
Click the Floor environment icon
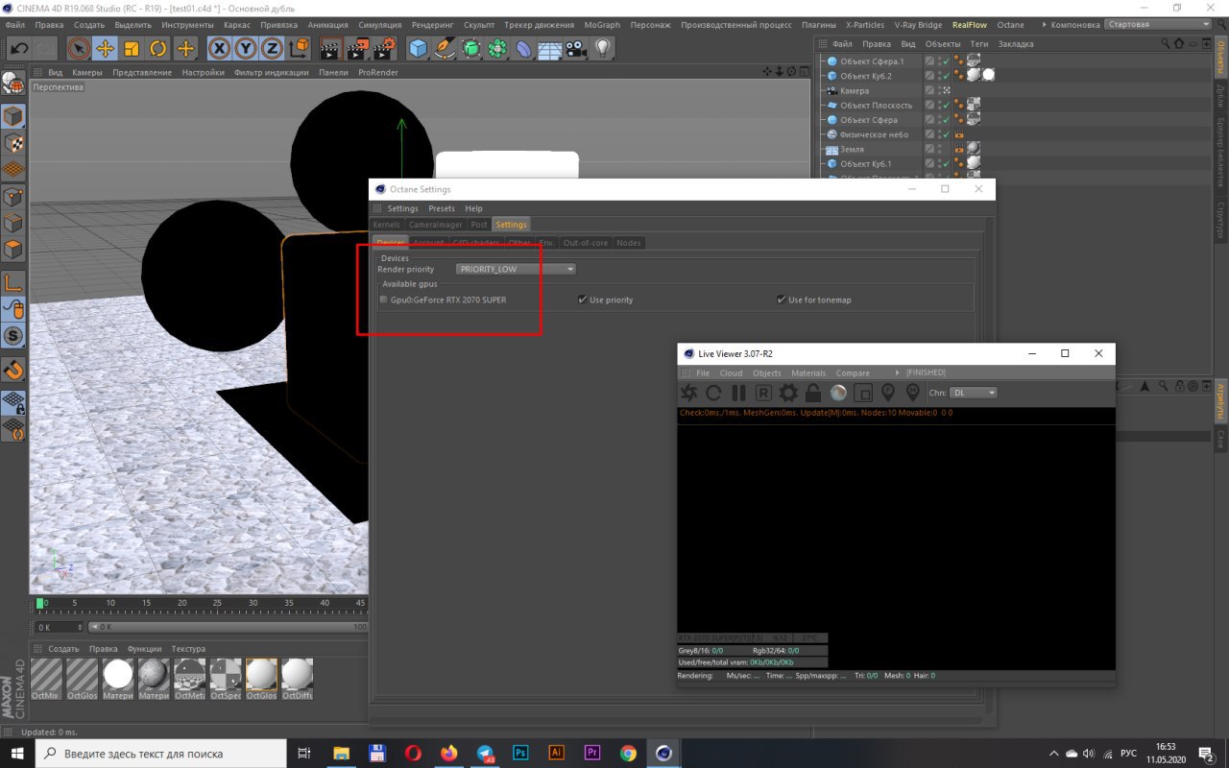click(x=549, y=47)
